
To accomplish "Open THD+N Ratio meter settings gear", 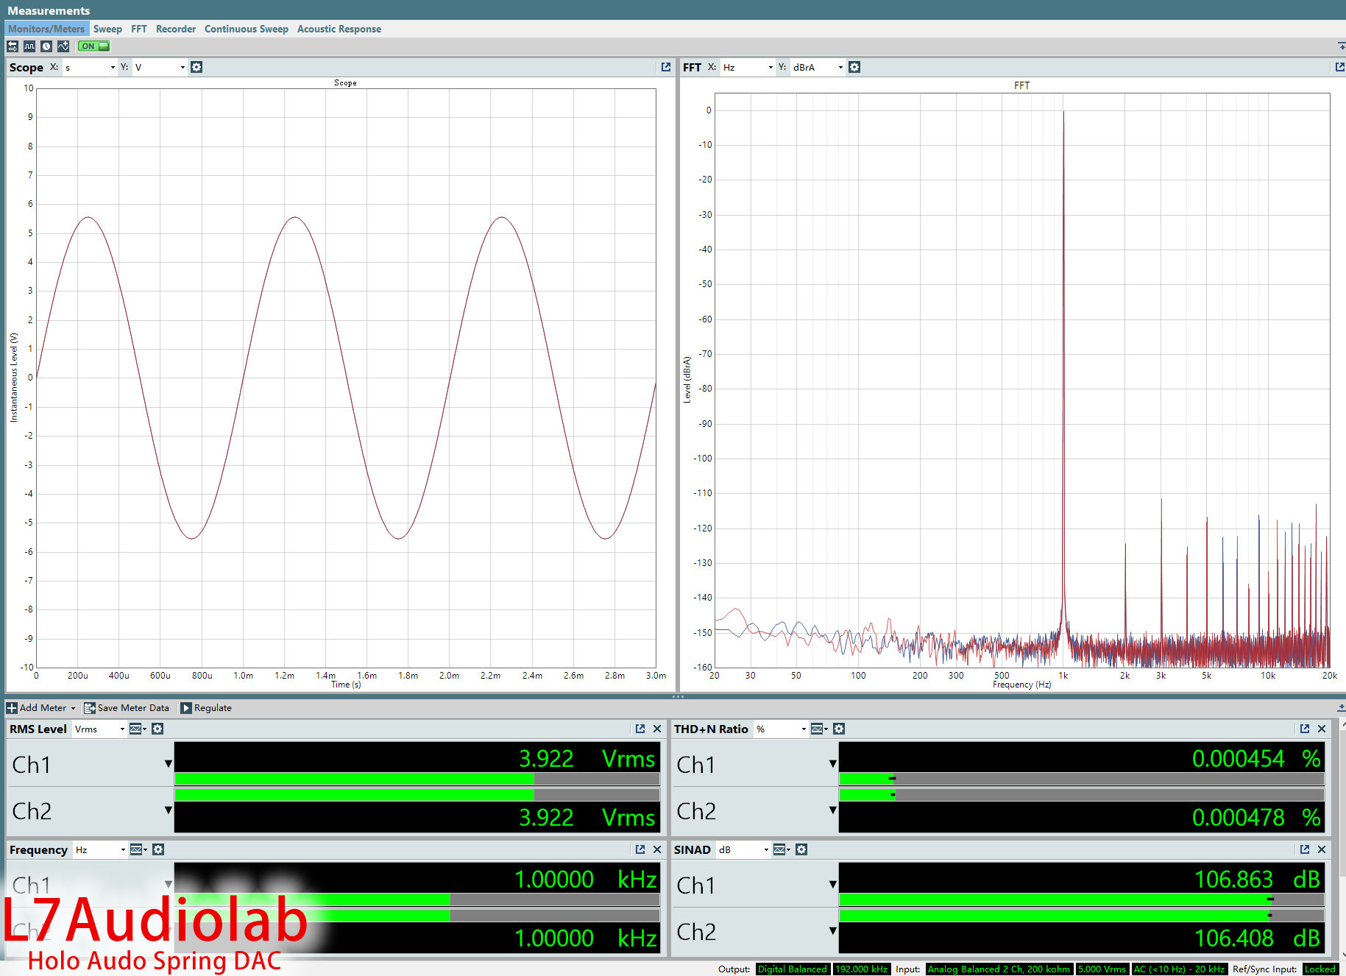I will 839,729.
